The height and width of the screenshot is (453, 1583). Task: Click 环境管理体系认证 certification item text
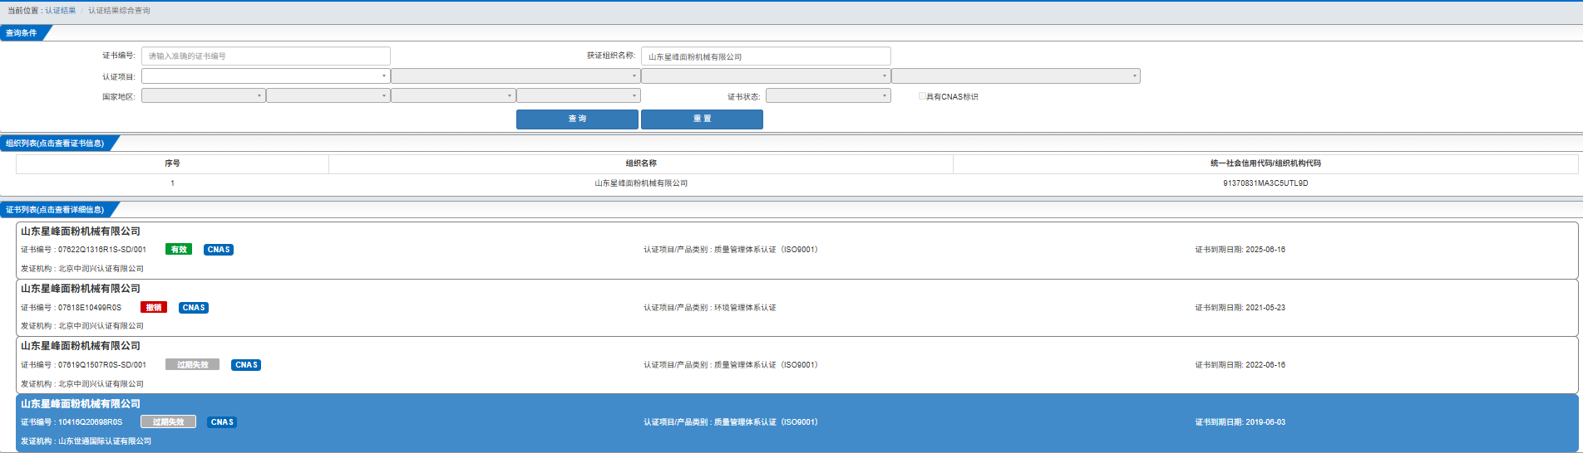coord(745,308)
